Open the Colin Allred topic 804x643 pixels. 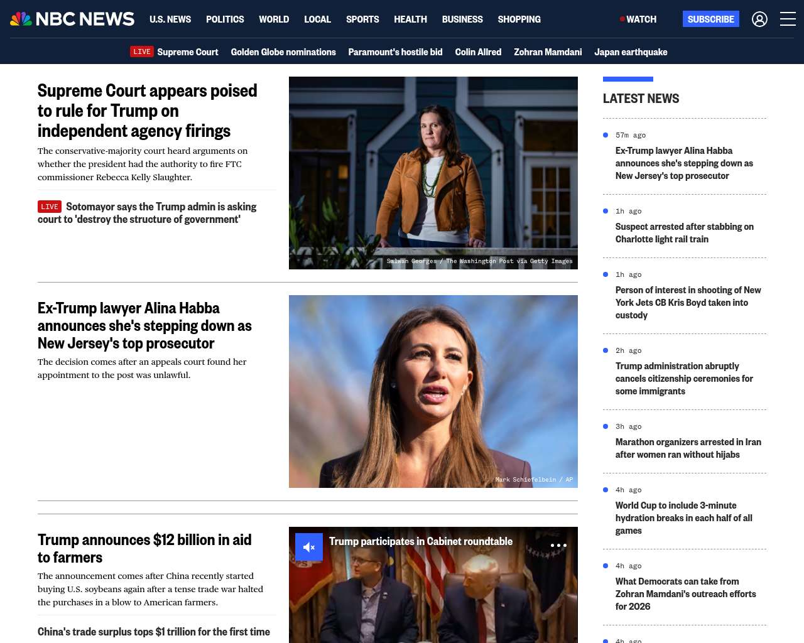[x=478, y=52]
